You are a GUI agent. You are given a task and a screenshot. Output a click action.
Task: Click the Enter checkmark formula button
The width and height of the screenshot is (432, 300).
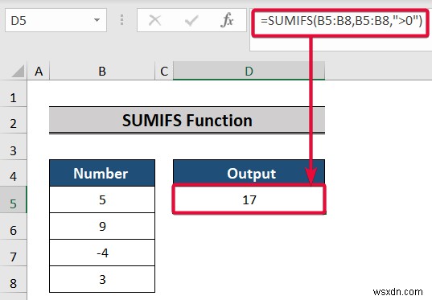(191, 20)
